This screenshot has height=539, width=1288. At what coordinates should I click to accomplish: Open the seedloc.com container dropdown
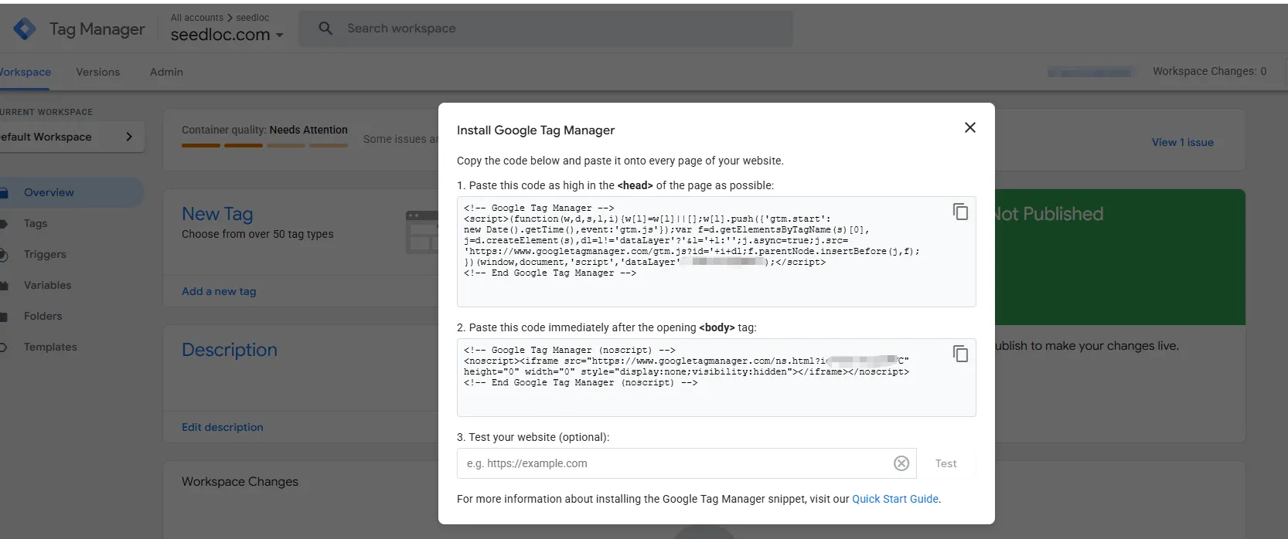click(227, 35)
